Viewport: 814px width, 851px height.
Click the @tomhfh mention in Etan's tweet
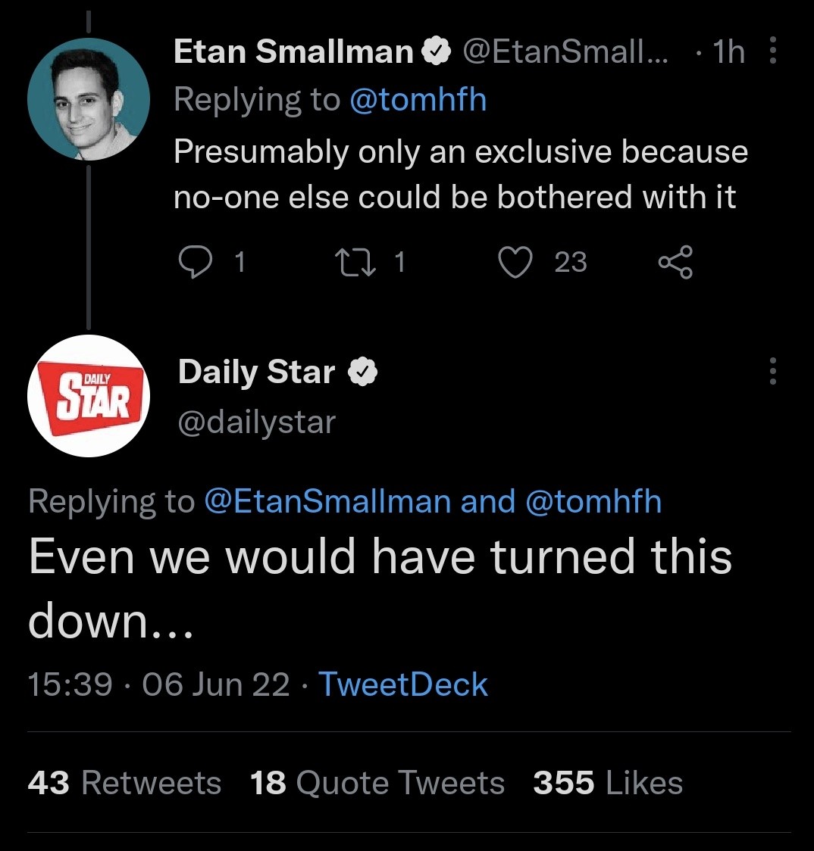418,99
